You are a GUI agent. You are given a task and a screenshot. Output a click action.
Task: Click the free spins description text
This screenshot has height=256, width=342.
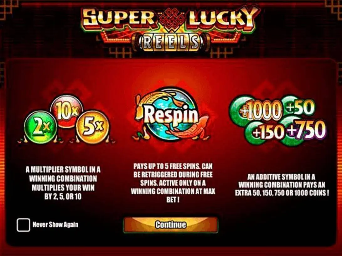[x=173, y=183]
